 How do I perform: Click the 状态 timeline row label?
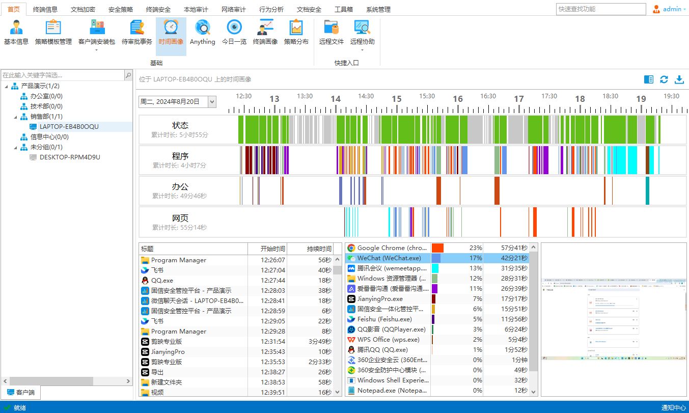pos(180,125)
